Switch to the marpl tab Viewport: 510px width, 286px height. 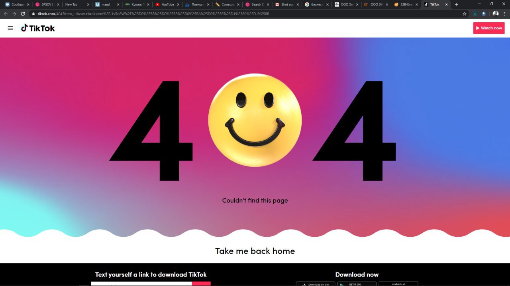(107, 4)
